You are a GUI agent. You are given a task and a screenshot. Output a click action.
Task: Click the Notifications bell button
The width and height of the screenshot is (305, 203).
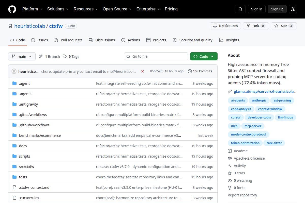click(x=225, y=26)
